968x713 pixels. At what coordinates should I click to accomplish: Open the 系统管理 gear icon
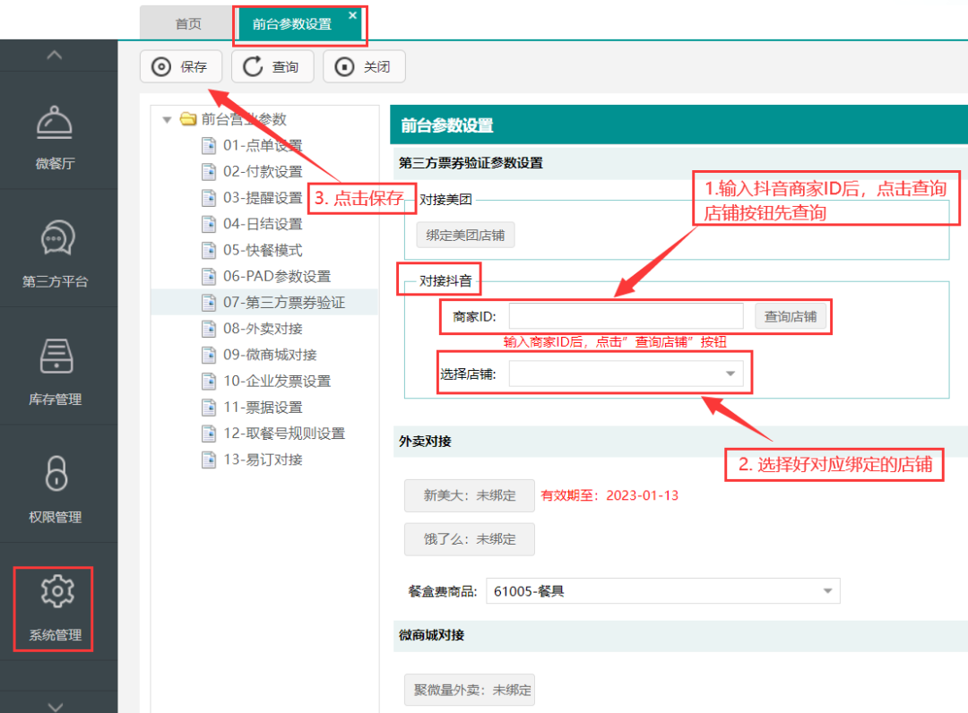56,593
